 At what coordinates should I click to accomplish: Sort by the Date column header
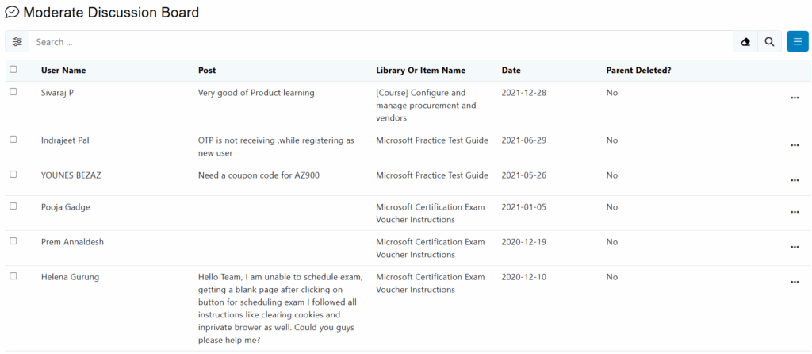click(x=511, y=71)
